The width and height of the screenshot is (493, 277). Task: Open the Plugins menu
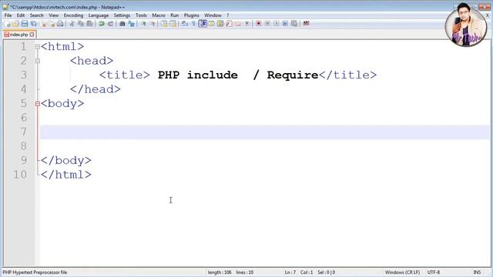tap(192, 15)
